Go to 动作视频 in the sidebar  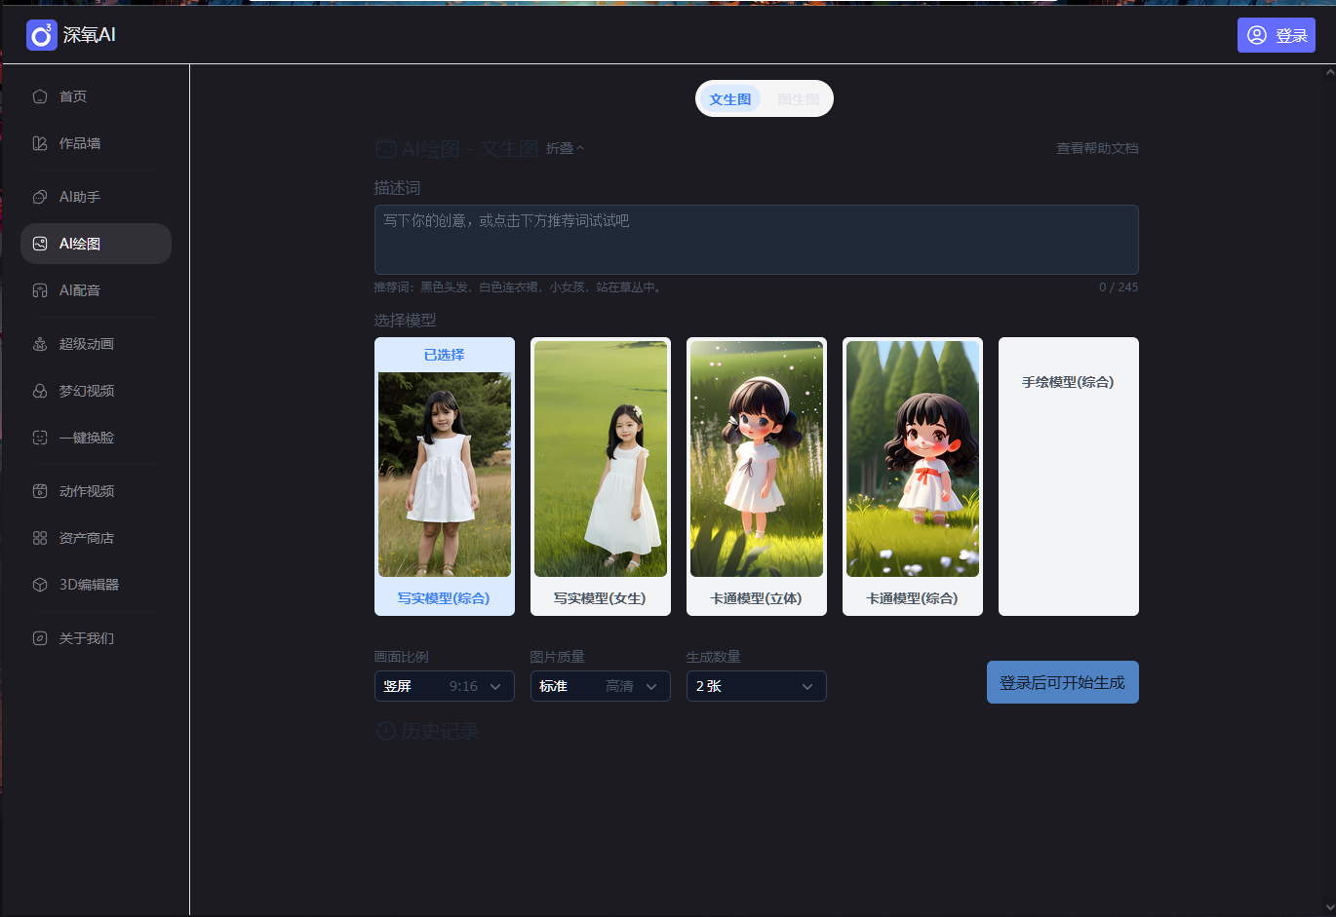pyautogui.click(x=86, y=491)
